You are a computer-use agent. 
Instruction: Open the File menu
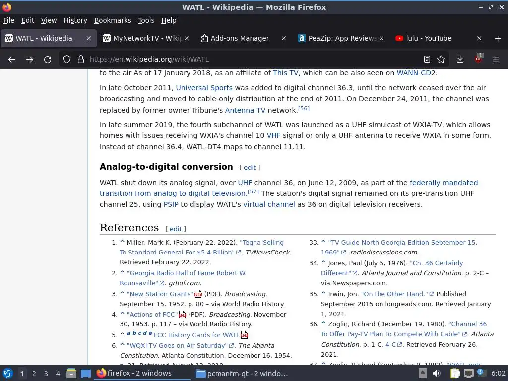[x=9, y=20]
